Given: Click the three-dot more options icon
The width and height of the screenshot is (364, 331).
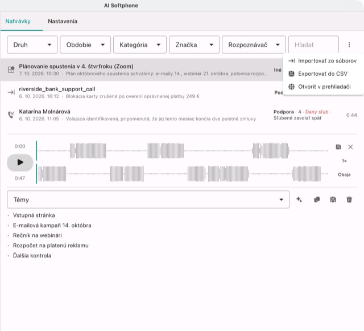Looking at the screenshot, I should tap(349, 44).
